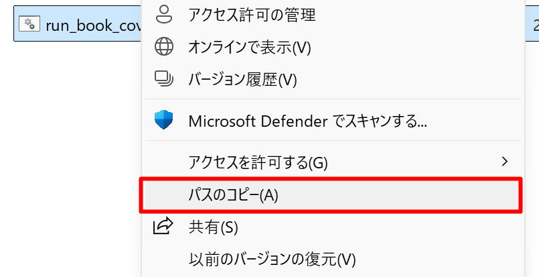The height and width of the screenshot is (277, 539).
Task: Select the run_book_cov file name
Action: coord(94,25)
